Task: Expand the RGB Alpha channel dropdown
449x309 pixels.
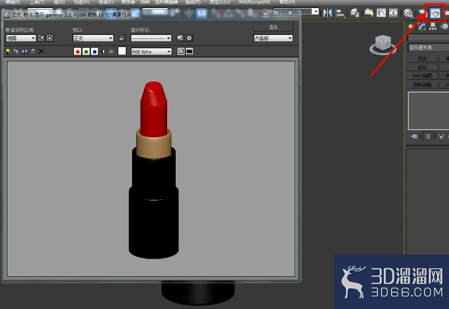Action: (x=151, y=52)
